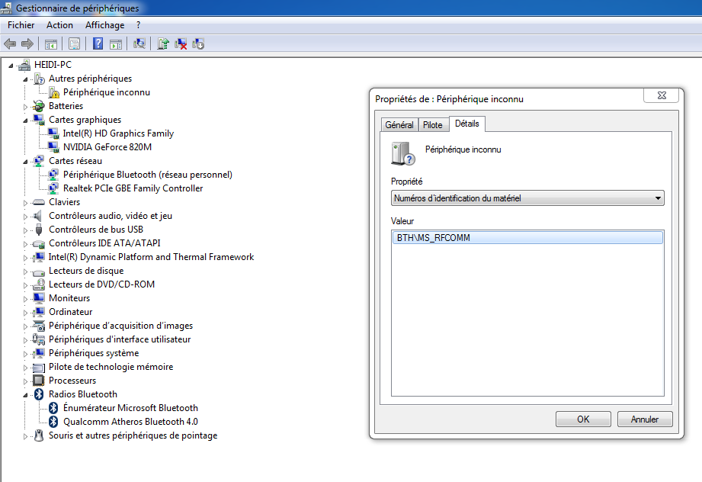Expand the Lecteurs de disque node
Viewport: 702px width, 482px height.
pos(25,272)
